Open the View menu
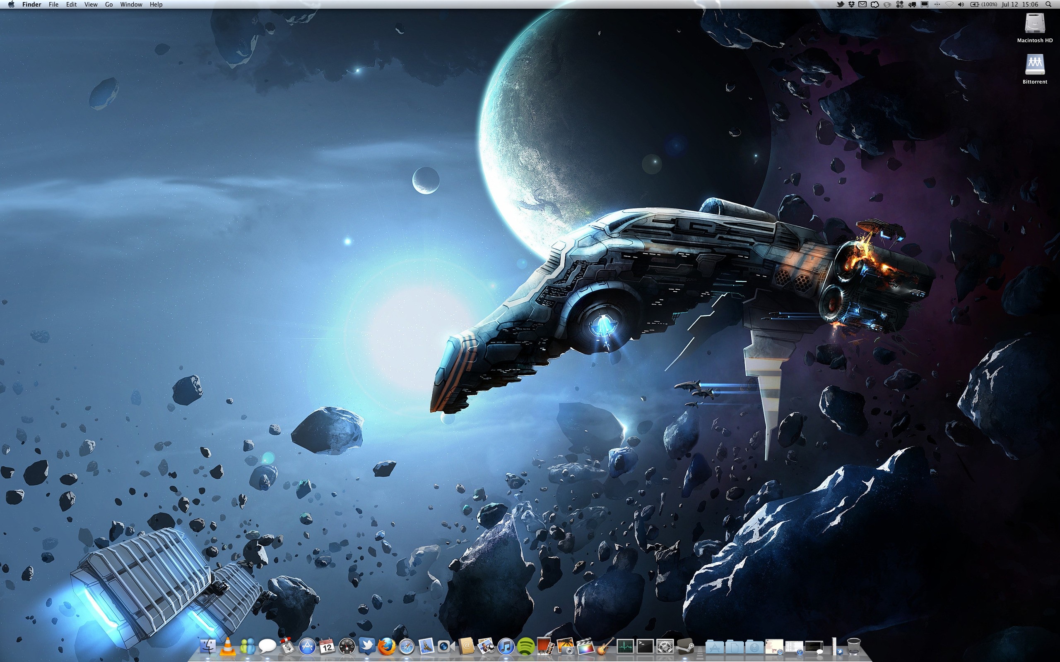Image resolution: width=1060 pixels, height=662 pixels. [x=91, y=5]
